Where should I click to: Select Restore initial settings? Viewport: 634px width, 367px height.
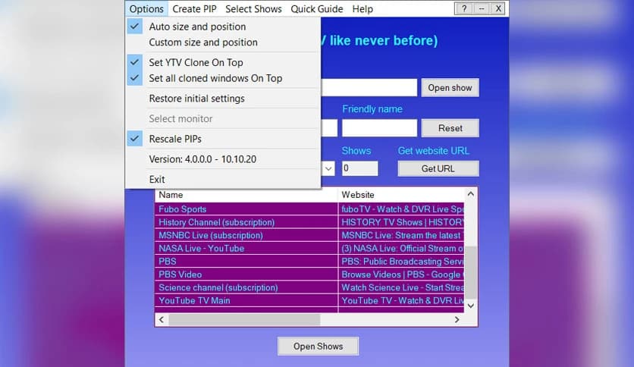[x=223, y=99]
